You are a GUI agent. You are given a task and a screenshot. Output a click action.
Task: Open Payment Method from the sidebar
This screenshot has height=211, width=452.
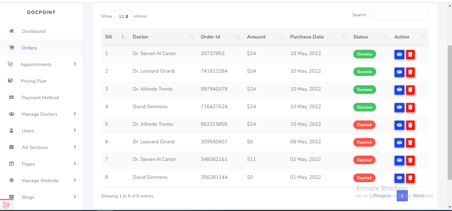(x=40, y=98)
